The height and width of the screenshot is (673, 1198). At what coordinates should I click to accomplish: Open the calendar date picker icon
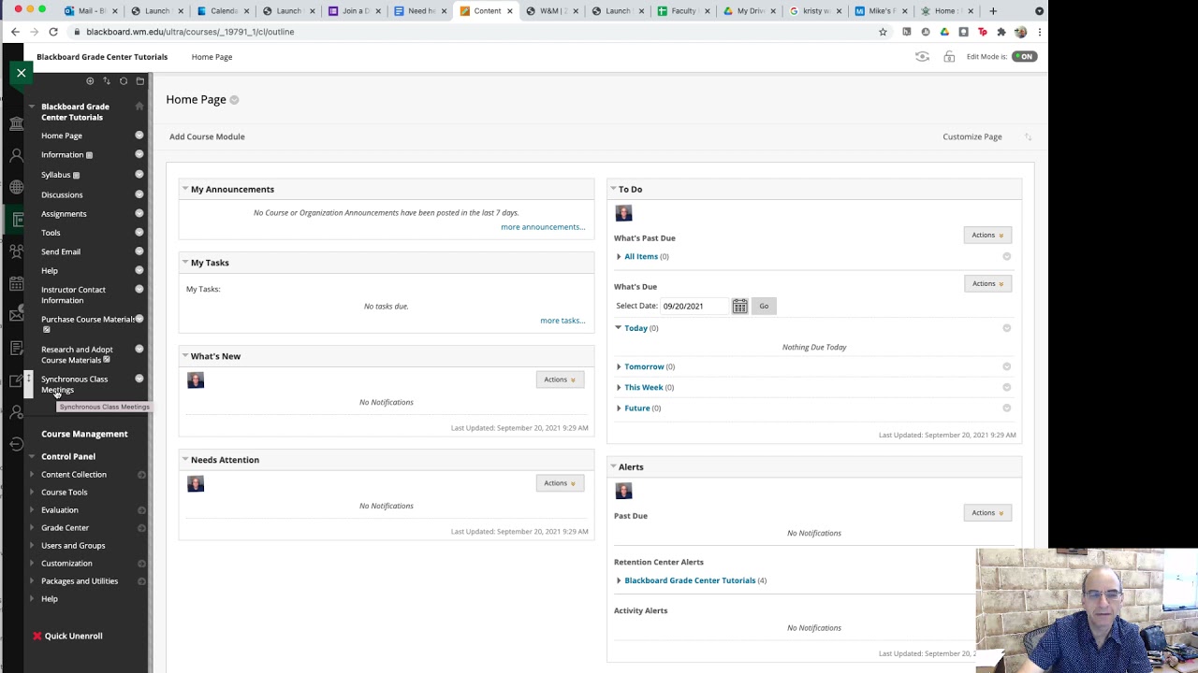(739, 306)
